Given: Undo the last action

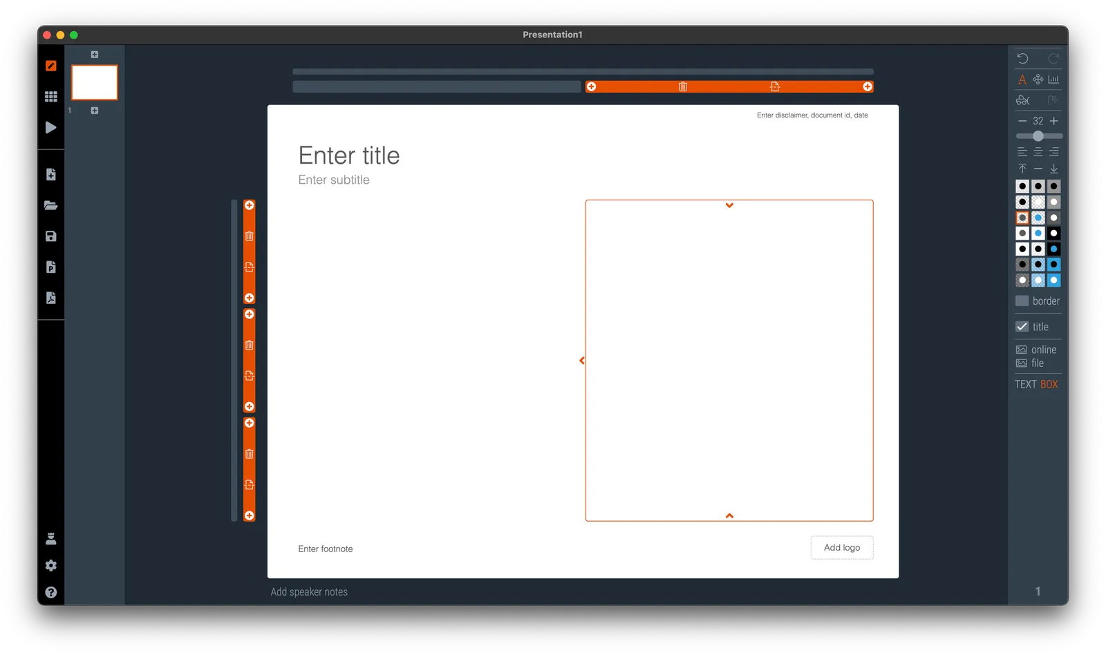Looking at the screenshot, I should [x=1022, y=59].
